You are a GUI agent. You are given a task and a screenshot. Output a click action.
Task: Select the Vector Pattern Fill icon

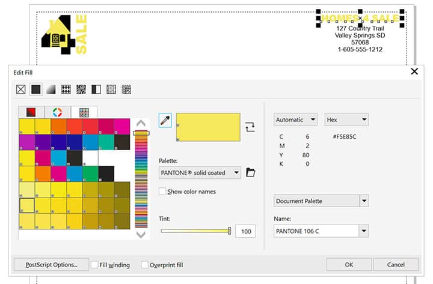66,89
